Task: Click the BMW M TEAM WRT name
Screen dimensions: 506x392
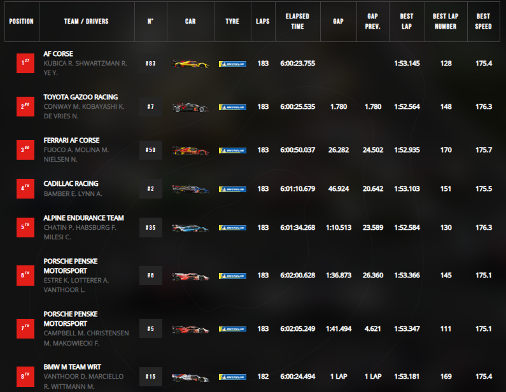Action: pyautogui.click(x=73, y=367)
